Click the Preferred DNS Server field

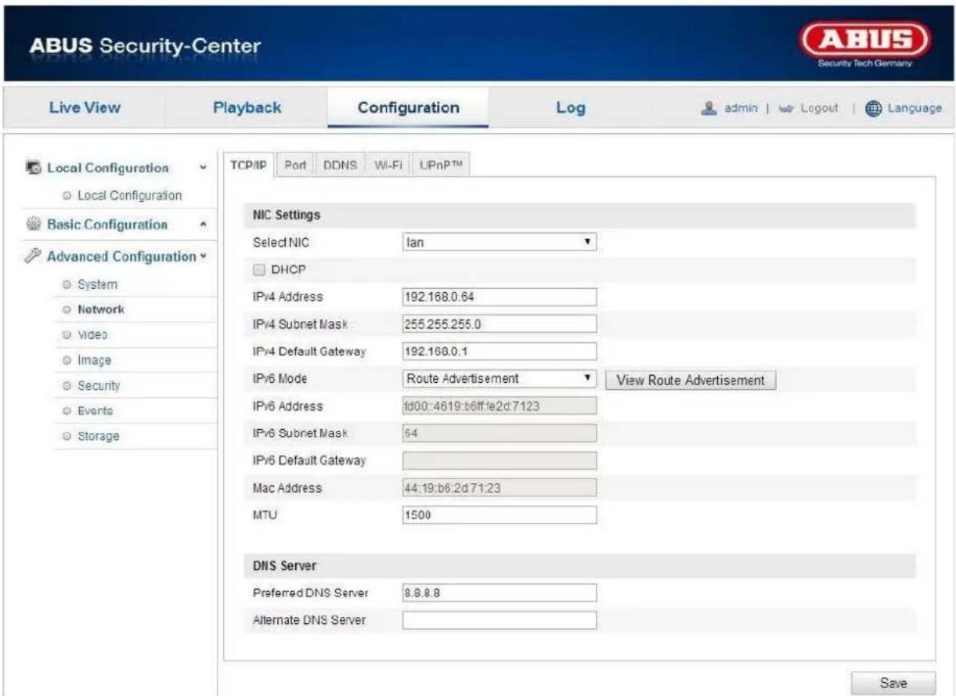(499, 593)
